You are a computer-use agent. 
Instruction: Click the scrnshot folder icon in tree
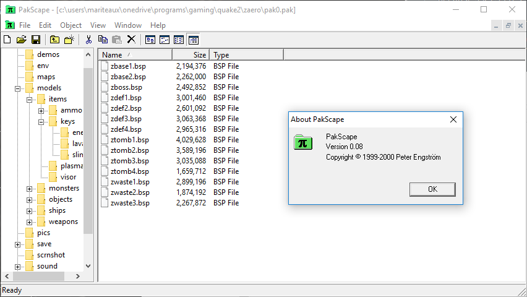click(x=30, y=255)
